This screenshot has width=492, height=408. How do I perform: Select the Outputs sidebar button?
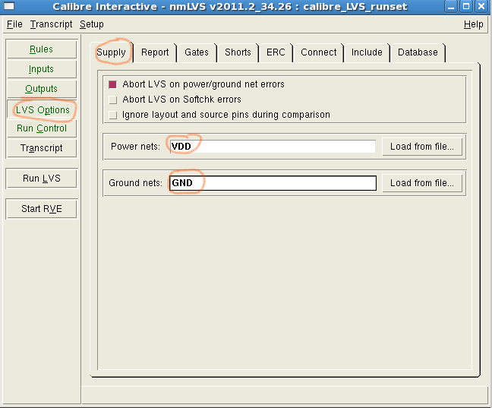41,89
